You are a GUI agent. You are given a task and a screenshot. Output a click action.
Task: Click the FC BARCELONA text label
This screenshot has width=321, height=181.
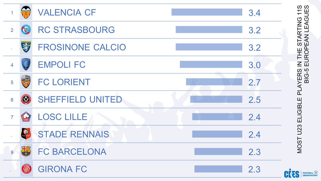tap(72, 152)
